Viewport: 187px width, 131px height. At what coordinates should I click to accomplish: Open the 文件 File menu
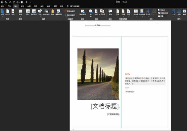[2, 6]
